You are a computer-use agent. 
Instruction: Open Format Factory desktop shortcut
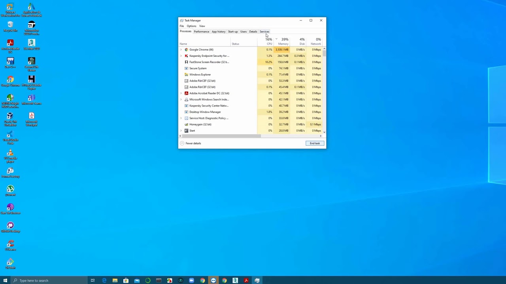[x=10, y=172]
